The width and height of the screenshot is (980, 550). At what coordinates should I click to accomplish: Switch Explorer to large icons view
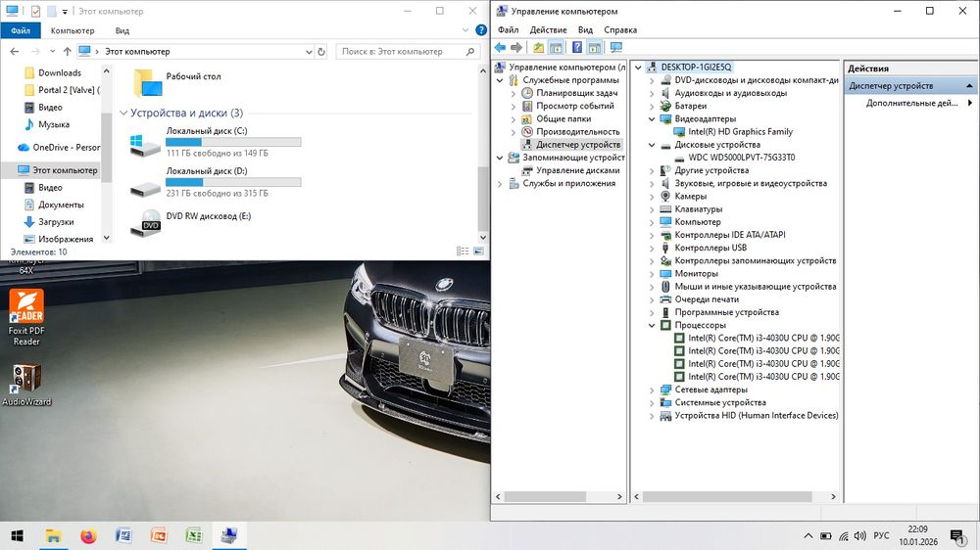478,251
